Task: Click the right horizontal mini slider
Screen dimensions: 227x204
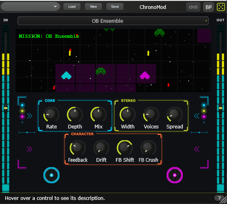Action: point(199,132)
